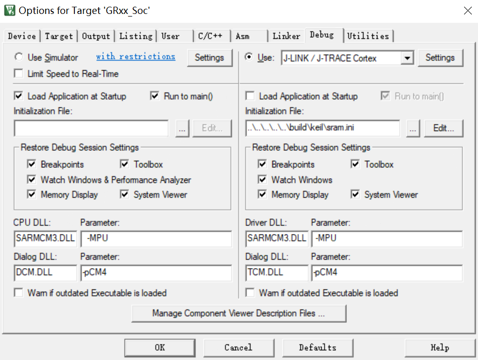Toggle Limit Speed to Real-Time checkbox

[19, 73]
